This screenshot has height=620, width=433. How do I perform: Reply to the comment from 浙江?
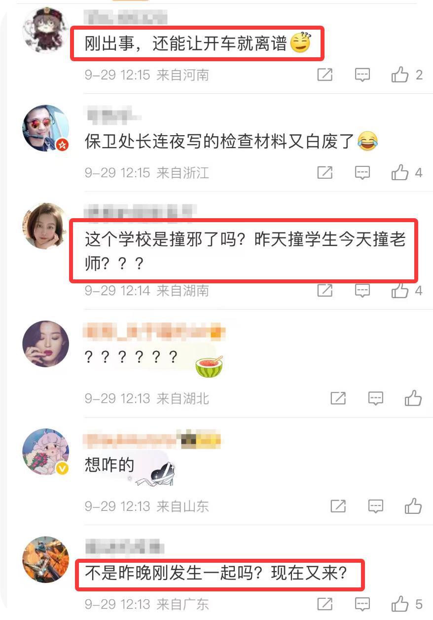tap(362, 173)
